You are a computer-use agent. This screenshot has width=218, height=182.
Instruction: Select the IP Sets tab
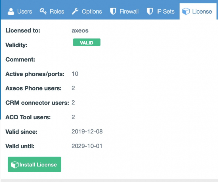click(x=160, y=12)
